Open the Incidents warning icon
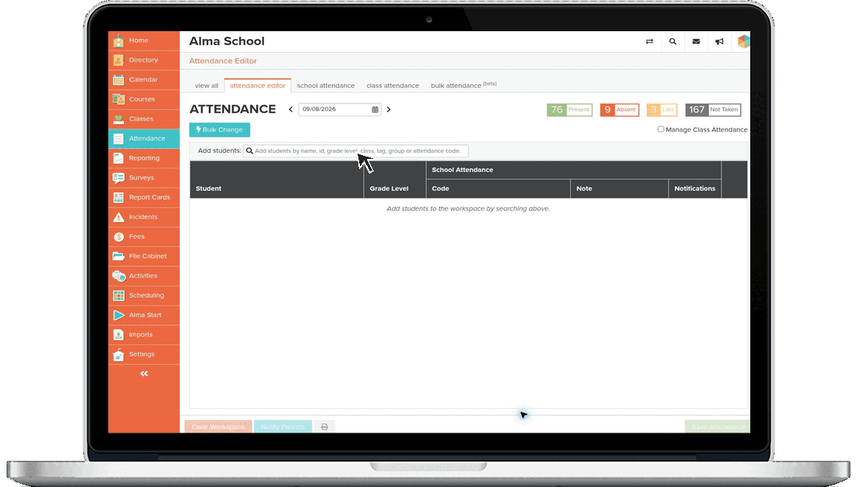Viewport: 857px width, 487px height. [x=118, y=217]
